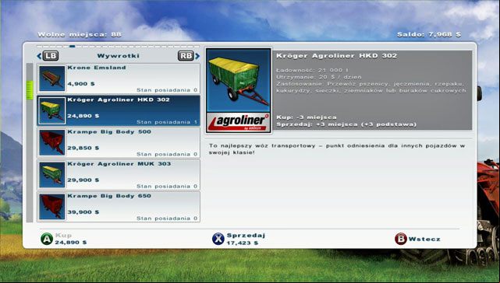Screen dimensions: 500x283
Task: Click the Kup label
Action: pos(63,236)
